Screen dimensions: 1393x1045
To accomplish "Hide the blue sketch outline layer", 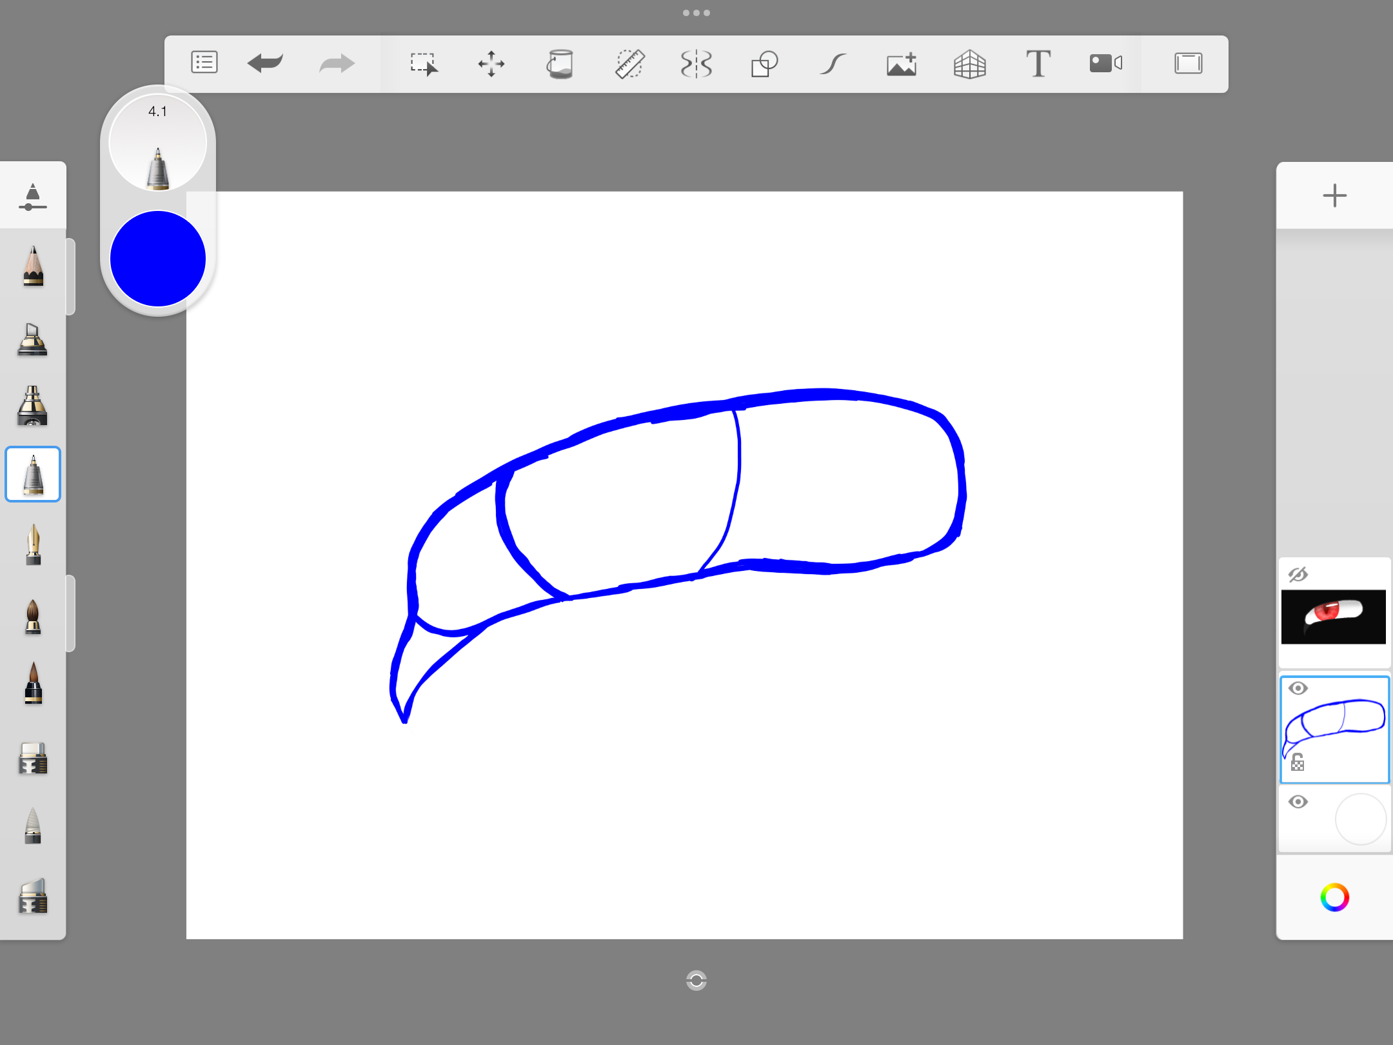I will point(1299,688).
